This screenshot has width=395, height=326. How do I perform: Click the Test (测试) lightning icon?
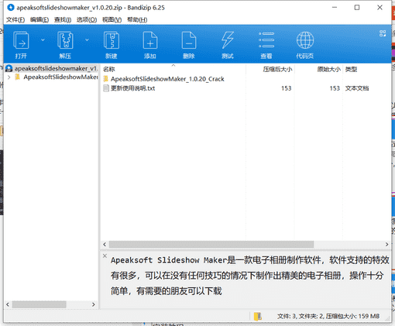(228, 40)
